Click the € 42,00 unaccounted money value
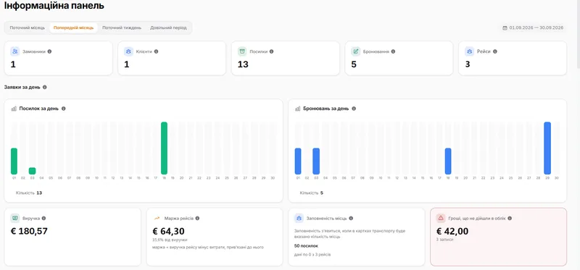 (x=452, y=231)
